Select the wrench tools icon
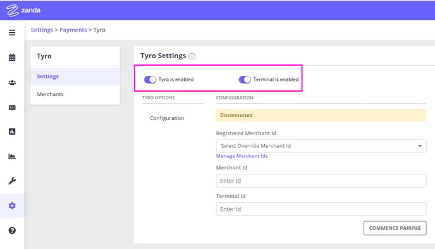 [12, 181]
